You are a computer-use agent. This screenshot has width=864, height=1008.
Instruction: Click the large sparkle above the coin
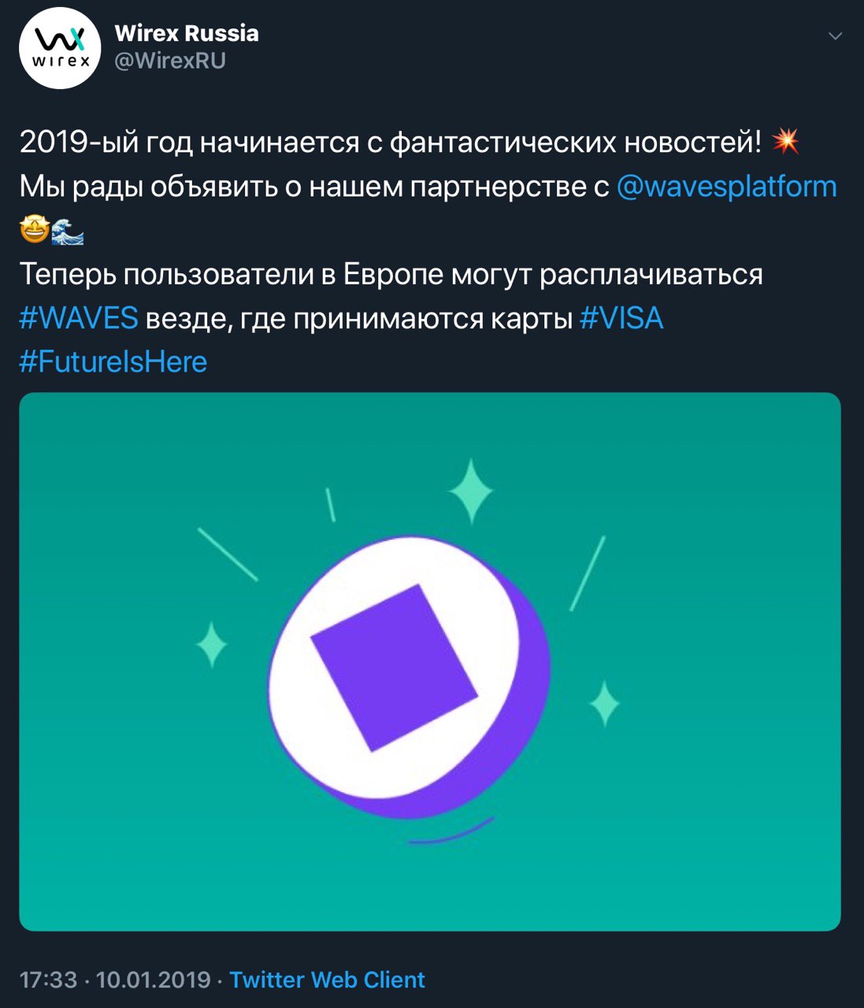(471, 491)
